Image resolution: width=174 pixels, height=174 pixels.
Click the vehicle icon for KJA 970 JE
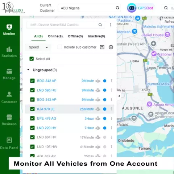click(x=98, y=109)
